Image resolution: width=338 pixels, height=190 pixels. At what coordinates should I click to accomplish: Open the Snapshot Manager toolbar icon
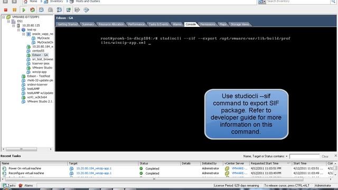59,10
